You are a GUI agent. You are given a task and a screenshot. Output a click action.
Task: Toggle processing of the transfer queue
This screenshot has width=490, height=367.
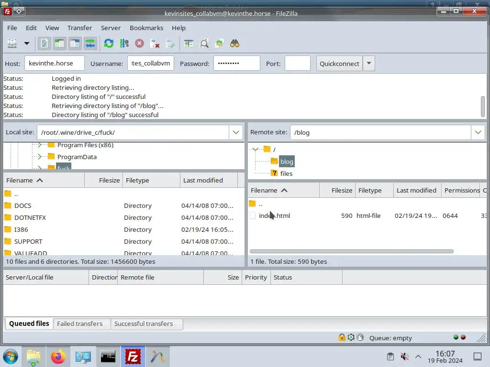pos(124,43)
